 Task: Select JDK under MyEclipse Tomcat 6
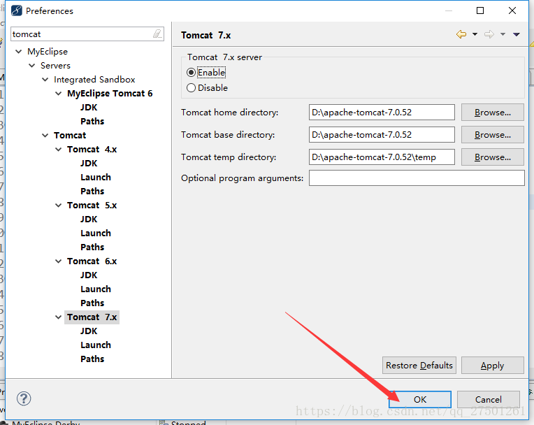[89, 107]
